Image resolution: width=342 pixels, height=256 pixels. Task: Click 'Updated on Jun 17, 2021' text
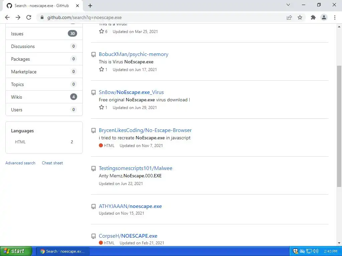(135, 69)
